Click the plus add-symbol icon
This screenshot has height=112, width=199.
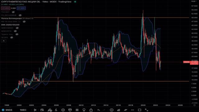click(63, 110)
